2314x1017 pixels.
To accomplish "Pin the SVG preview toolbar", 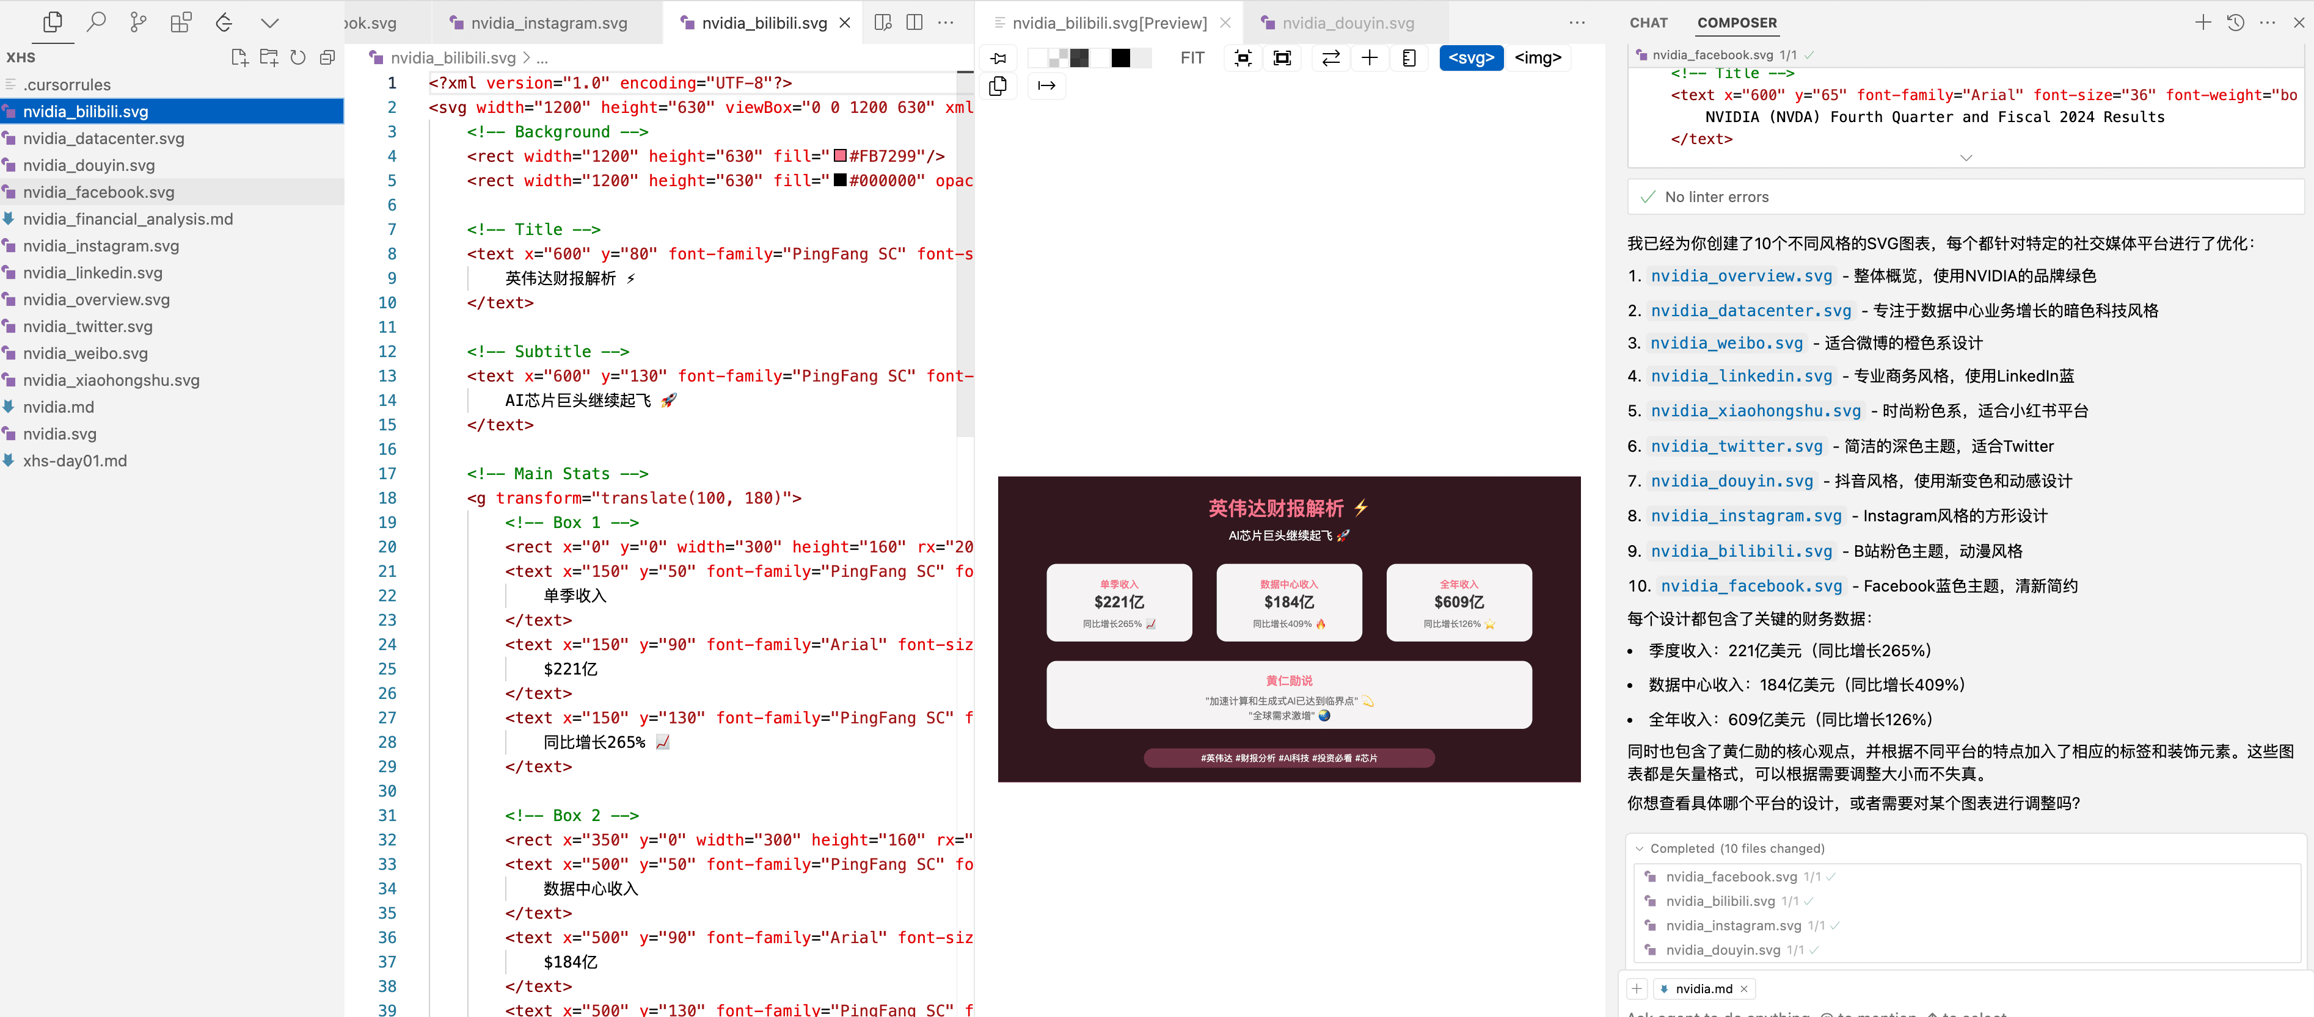I will [999, 59].
